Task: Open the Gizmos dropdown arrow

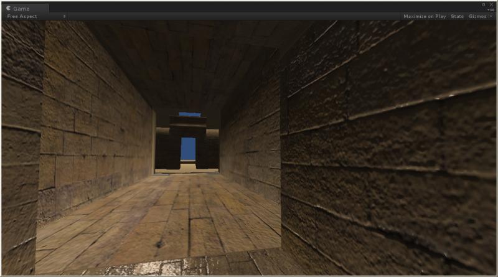Action: coord(491,17)
